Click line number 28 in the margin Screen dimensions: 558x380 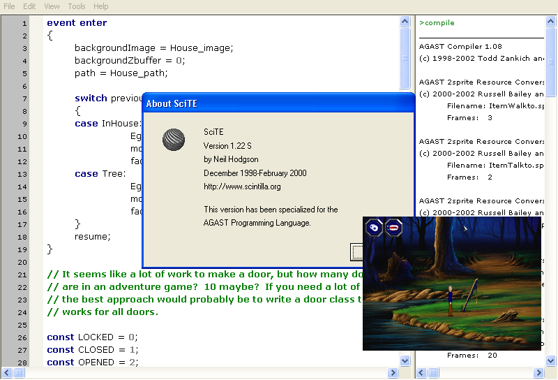pos(22,363)
